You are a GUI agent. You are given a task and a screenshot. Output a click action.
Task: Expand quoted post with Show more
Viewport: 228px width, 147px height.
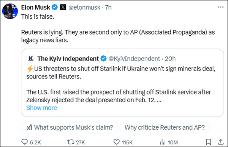[41, 108]
